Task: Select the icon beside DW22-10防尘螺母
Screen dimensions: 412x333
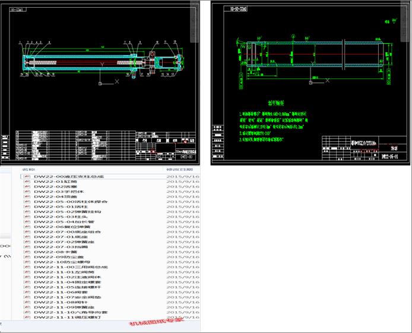Action: pos(27,262)
